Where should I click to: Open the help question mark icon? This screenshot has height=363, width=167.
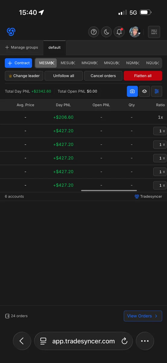click(94, 32)
